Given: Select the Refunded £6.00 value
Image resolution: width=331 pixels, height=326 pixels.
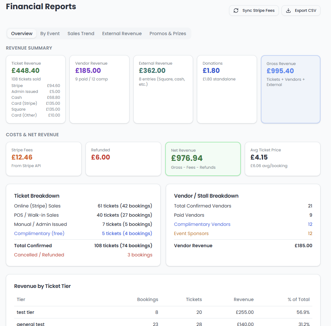Looking at the screenshot, I should [101, 157].
